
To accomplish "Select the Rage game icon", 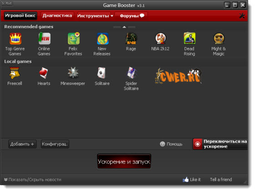I will click(132, 39).
